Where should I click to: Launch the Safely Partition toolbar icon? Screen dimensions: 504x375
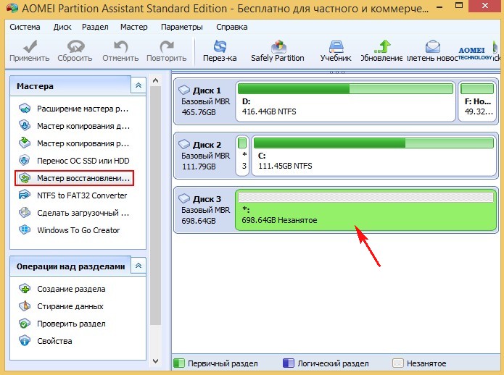(x=278, y=47)
